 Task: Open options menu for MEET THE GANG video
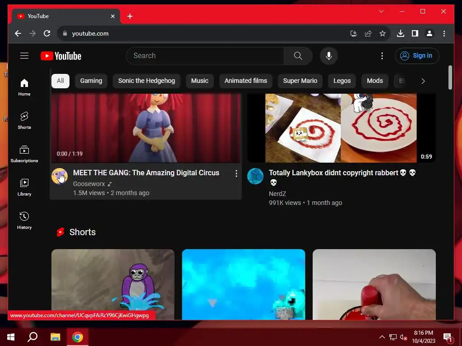point(236,173)
